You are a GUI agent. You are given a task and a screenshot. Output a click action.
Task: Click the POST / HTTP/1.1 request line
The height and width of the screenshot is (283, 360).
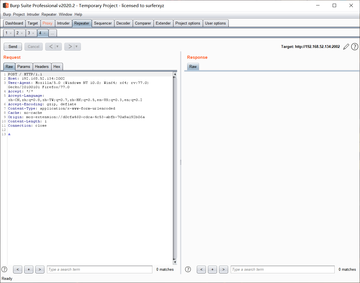pyautogui.click(x=25, y=74)
